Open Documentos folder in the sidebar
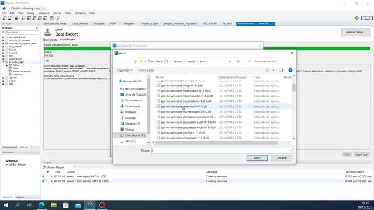Image resolution: width=374 pixels, height=210 pixels. (133, 100)
